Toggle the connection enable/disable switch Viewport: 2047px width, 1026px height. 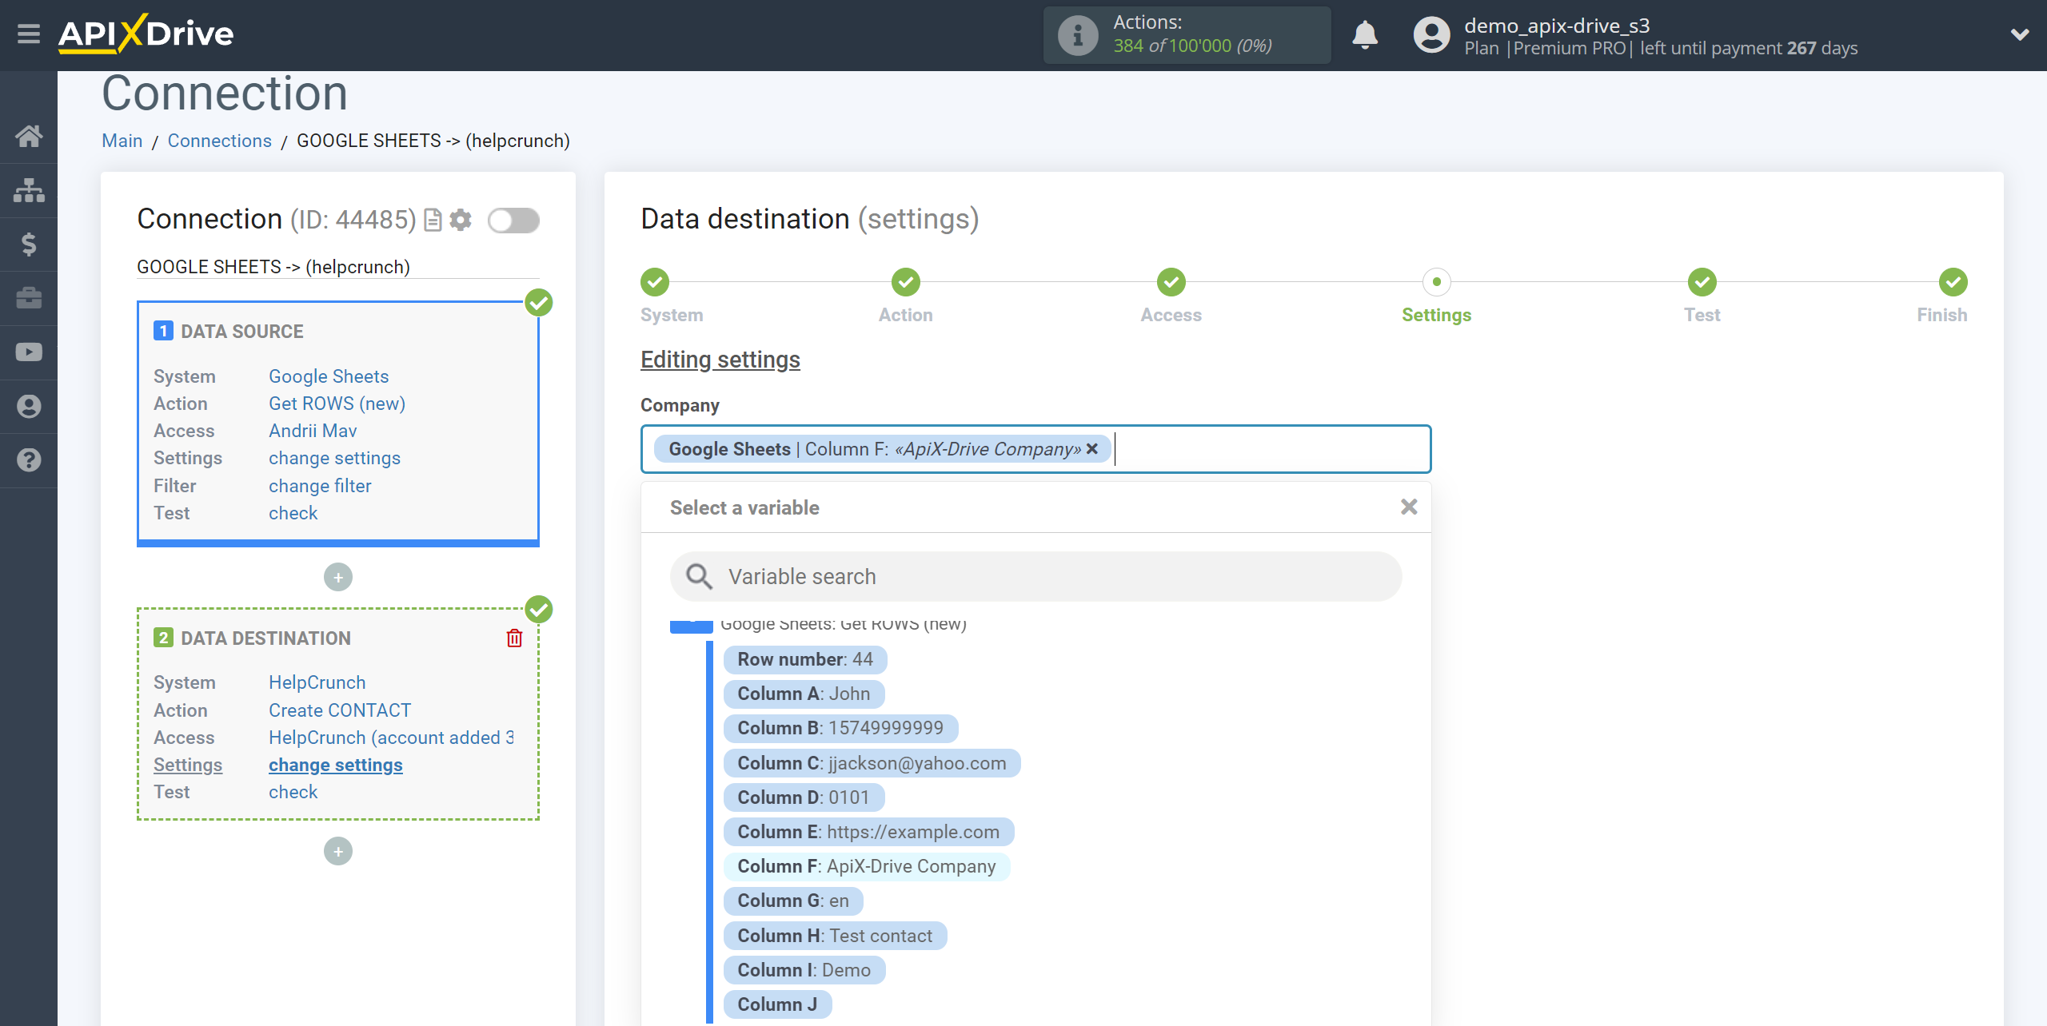click(514, 219)
